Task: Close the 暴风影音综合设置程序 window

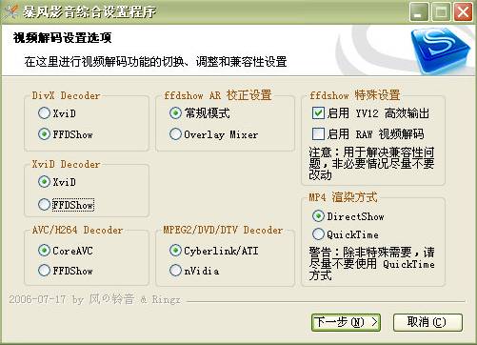Action: click(463, 12)
